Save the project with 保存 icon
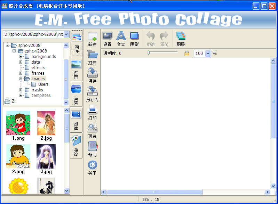 [x=92, y=73]
